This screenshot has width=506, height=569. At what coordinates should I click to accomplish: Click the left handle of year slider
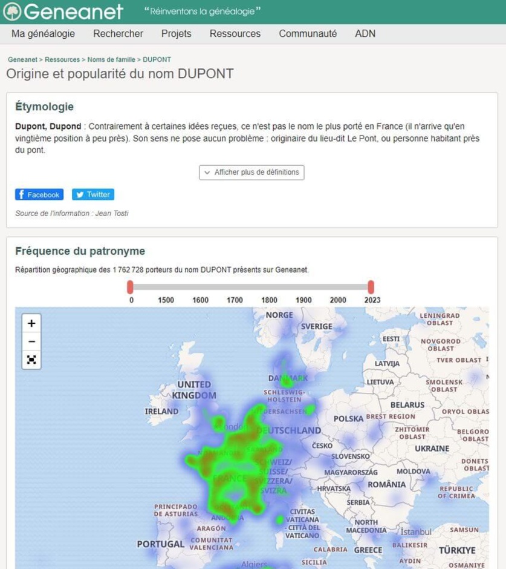(x=130, y=287)
